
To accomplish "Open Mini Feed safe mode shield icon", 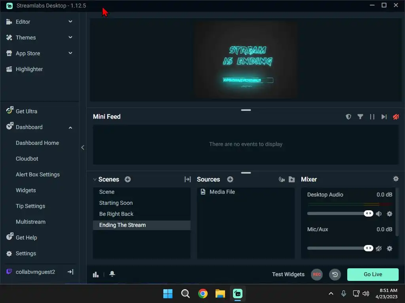I will pyautogui.click(x=348, y=117).
